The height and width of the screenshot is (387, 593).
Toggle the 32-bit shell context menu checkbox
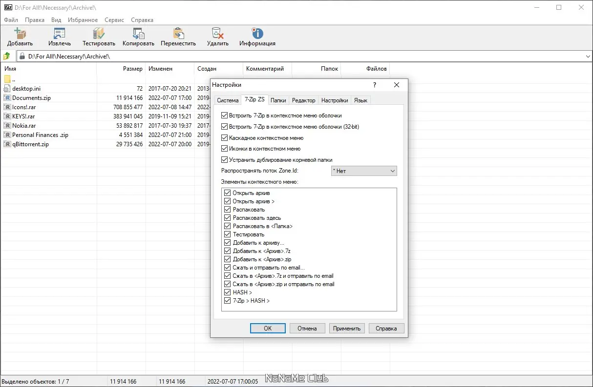[x=225, y=127]
